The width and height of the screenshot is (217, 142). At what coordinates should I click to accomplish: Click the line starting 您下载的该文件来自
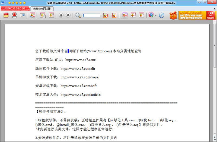88,51
